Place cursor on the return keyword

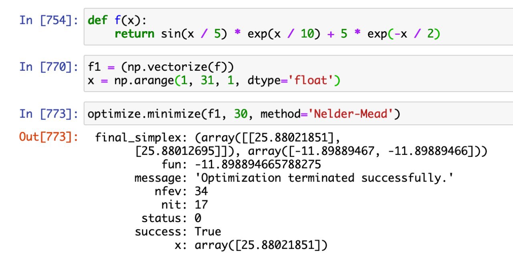[x=134, y=34]
